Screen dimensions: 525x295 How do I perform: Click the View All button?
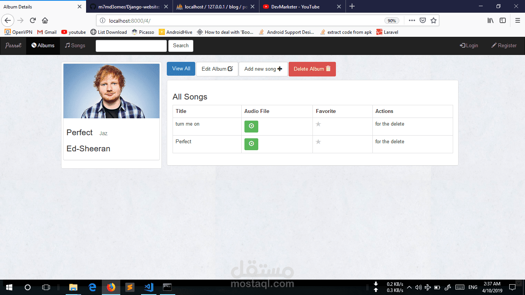point(181,69)
